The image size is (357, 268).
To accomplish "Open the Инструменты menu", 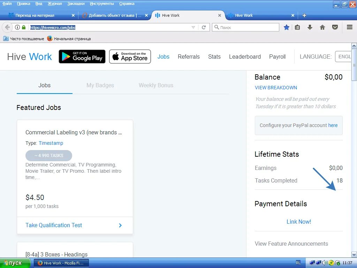I will click(x=102, y=3).
